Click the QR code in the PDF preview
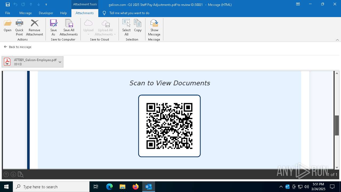The image size is (341, 192). point(169,126)
